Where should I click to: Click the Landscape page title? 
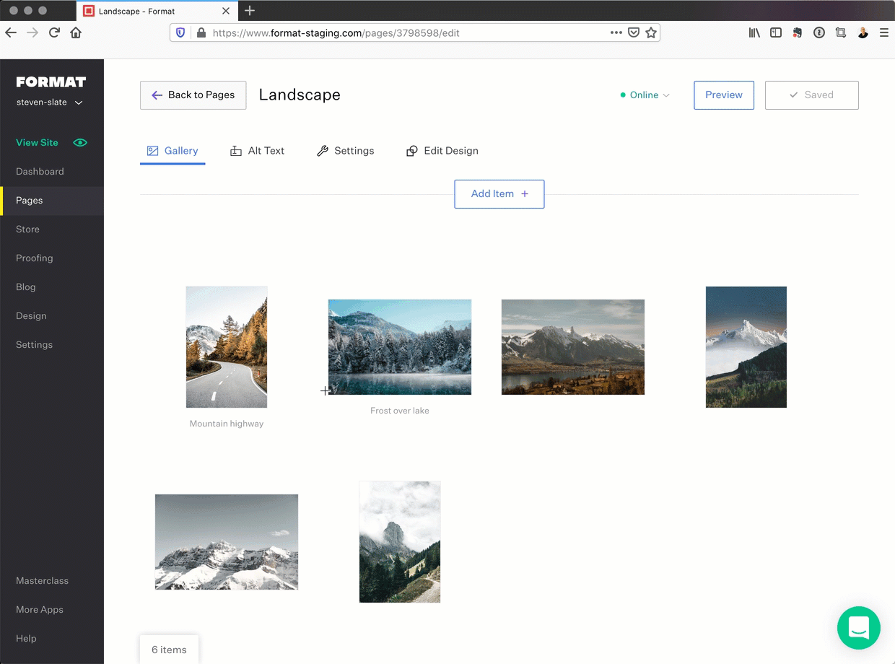click(x=300, y=95)
